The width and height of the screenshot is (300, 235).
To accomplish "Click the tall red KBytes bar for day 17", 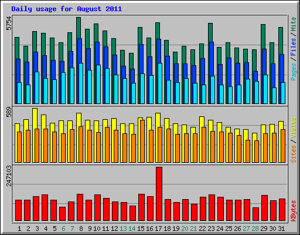I will (x=159, y=194).
